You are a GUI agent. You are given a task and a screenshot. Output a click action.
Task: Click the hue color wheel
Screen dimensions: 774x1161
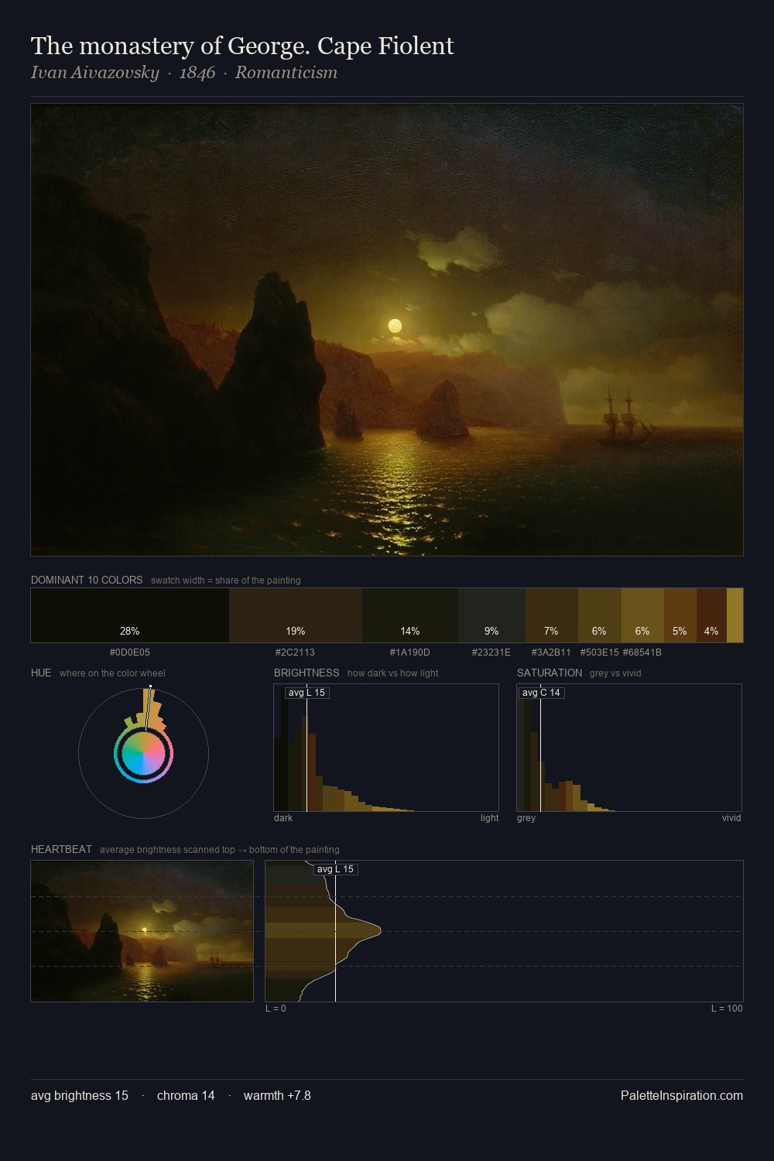point(143,753)
